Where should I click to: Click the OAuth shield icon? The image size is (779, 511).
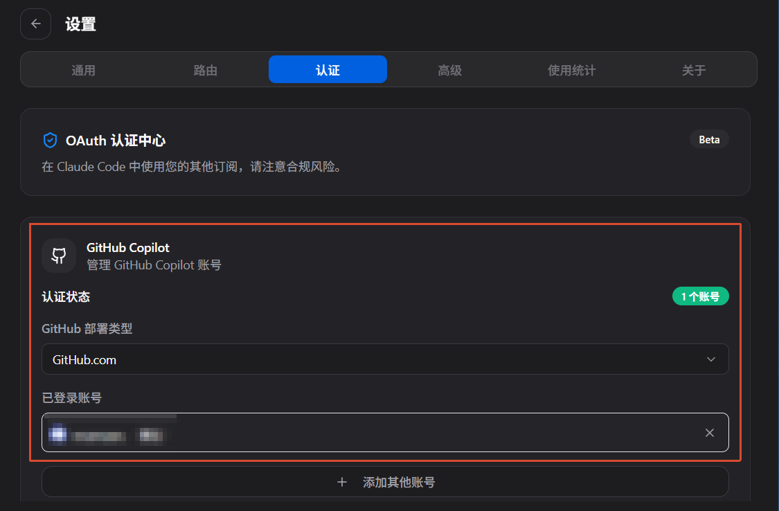click(x=50, y=141)
